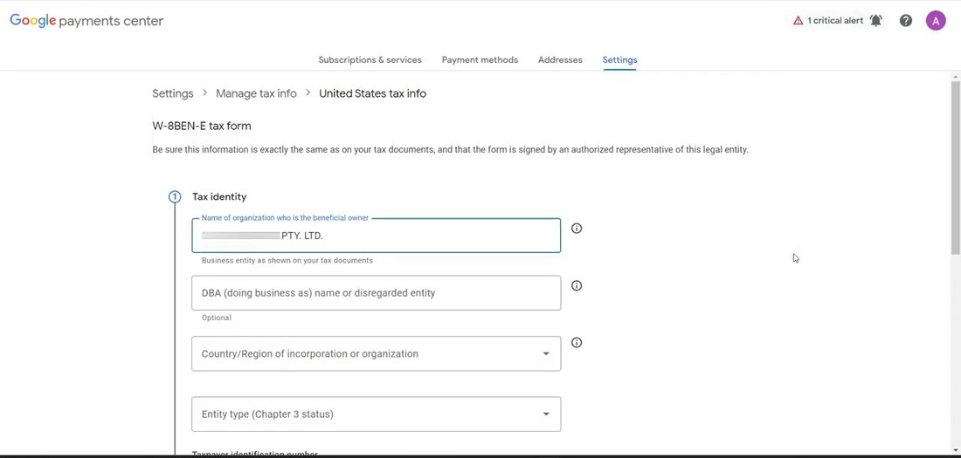This screenshot has width=961, height=458.
Task: Click the page vertical scrollbar thumb
Action: 956,167
